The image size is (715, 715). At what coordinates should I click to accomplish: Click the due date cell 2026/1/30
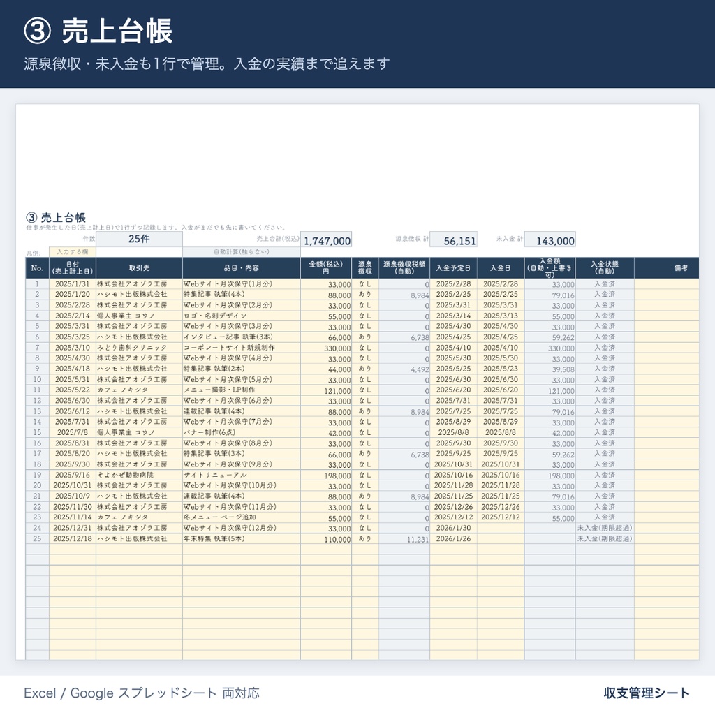[x=453, y=528]
